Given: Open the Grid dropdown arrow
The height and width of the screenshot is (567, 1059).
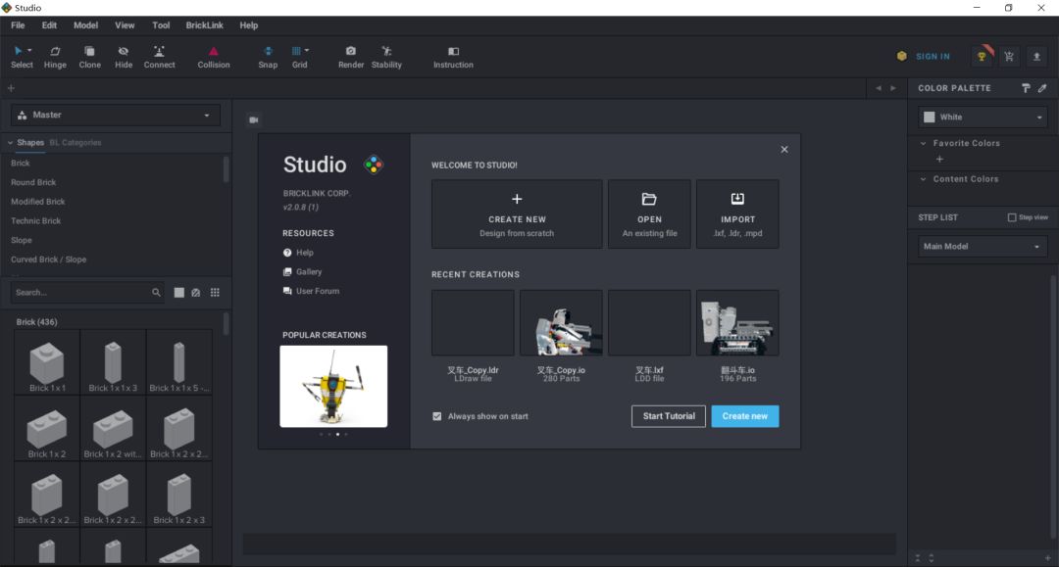Looking at the screenshot, I should click(307, 51).
